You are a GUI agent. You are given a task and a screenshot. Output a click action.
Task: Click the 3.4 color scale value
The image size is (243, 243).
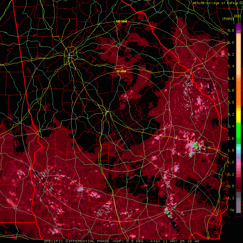point(231,126)
